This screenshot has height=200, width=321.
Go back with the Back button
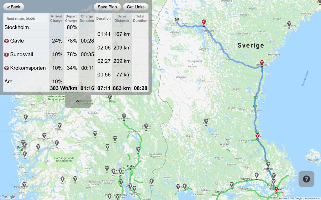tap(13, 7)
